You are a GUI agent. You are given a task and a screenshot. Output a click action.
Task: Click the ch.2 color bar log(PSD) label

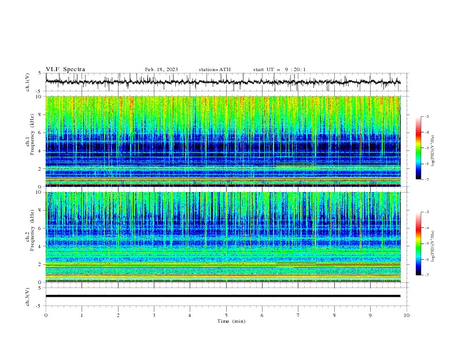click(x=433, y=246)
